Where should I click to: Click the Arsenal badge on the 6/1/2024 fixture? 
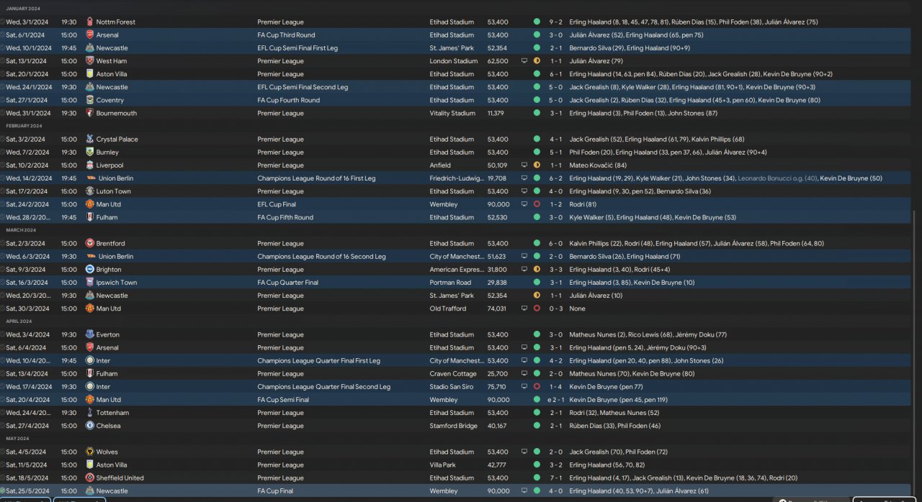89,35
